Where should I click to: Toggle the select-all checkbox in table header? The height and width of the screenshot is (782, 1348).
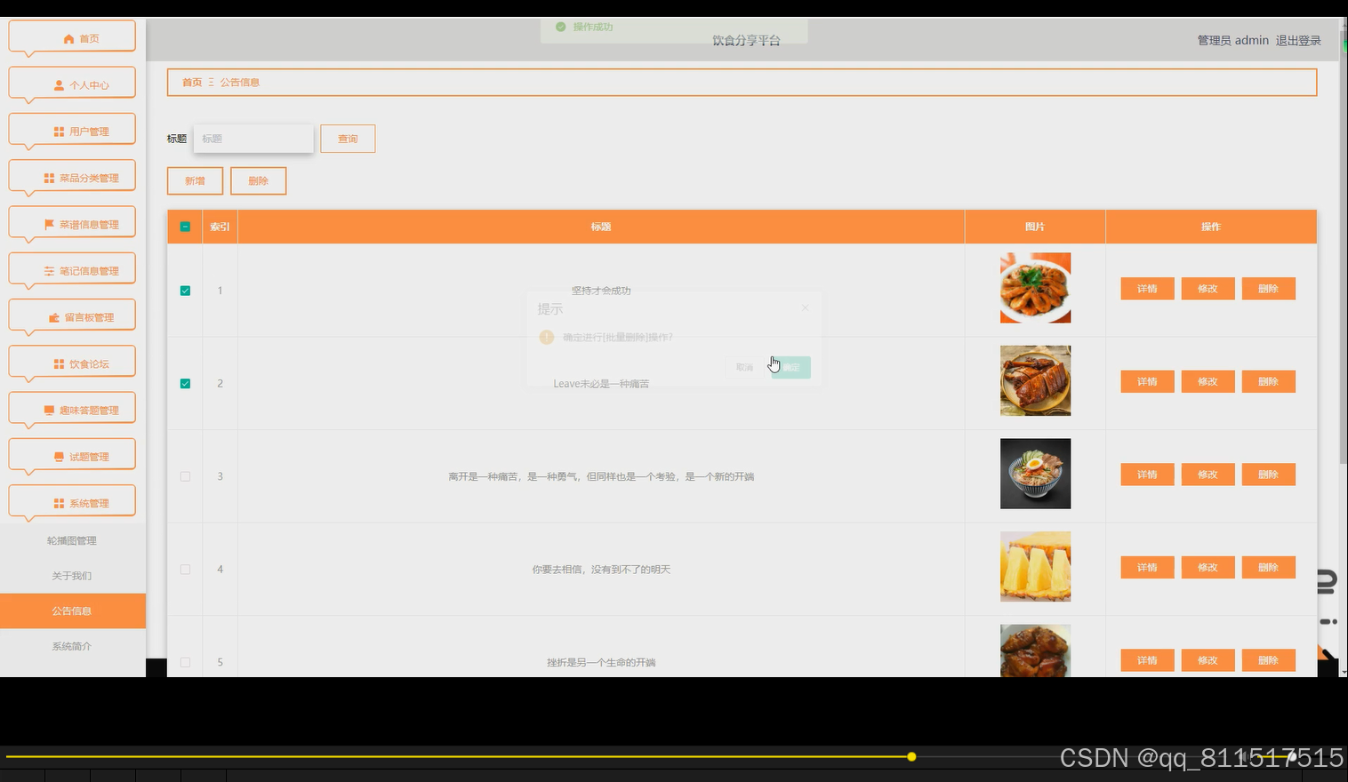pos(185,227)
